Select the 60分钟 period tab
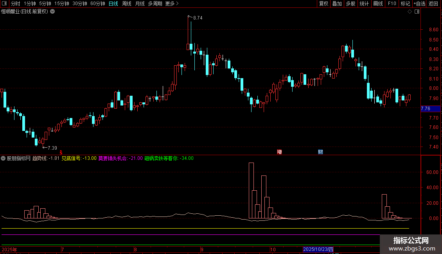Viewport: 442px width, 254px height. coord(97,4)
